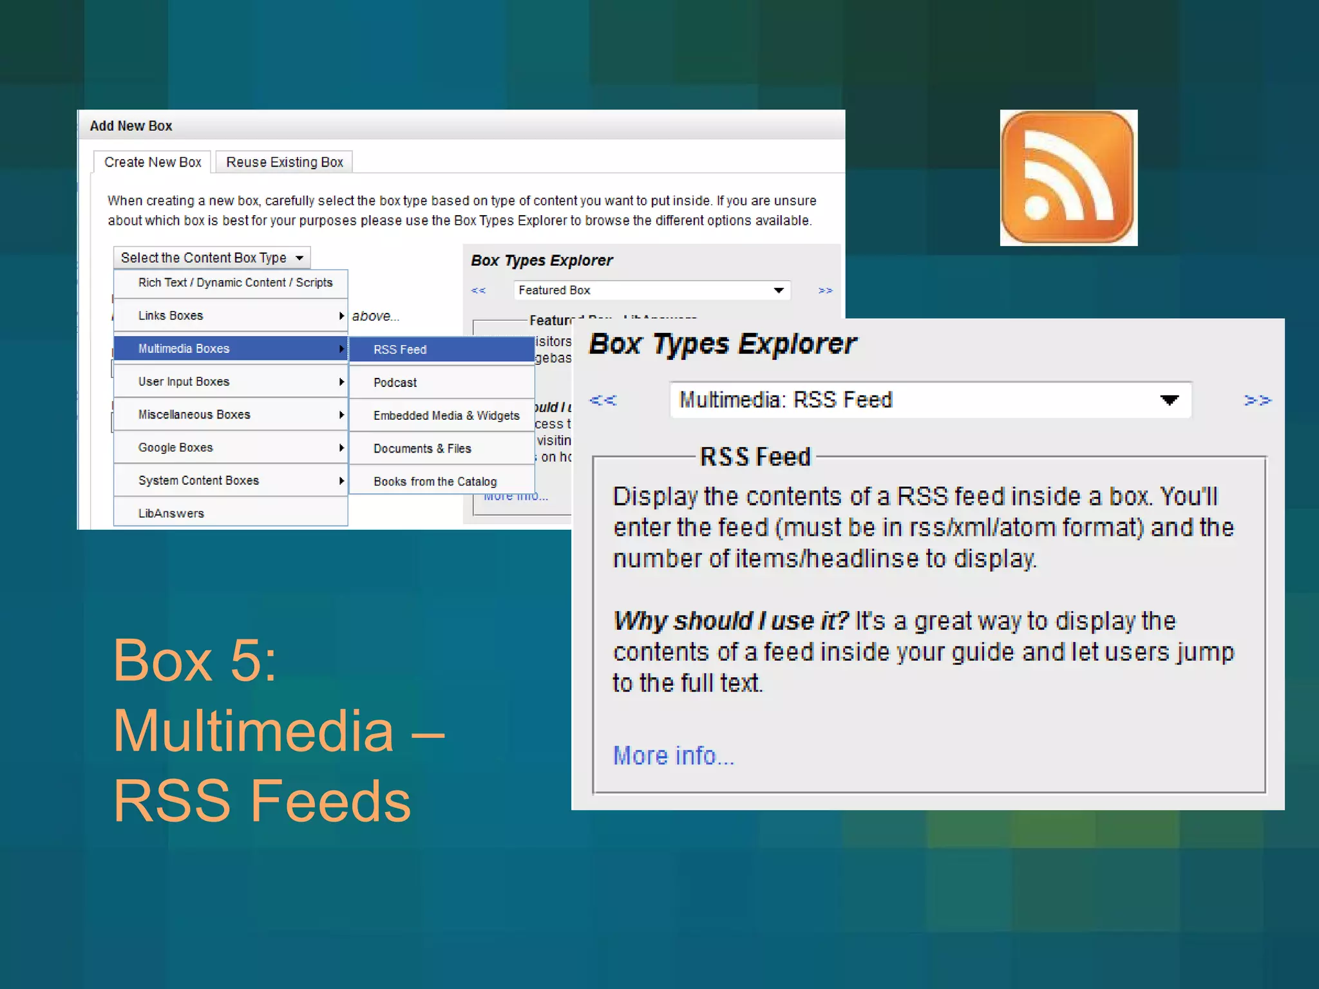Select RSS Feed in the submenu

[442, 350]
